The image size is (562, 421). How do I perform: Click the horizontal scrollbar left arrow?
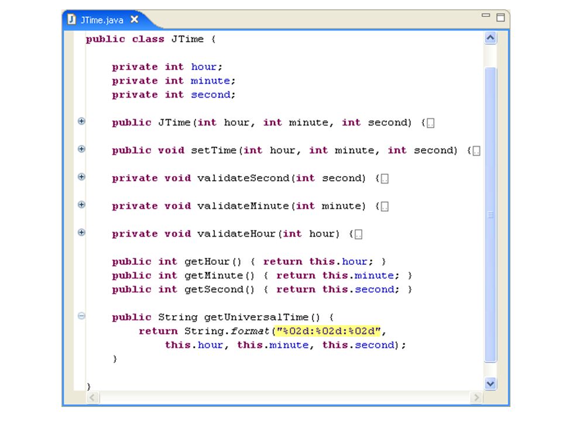click(92, 398)
